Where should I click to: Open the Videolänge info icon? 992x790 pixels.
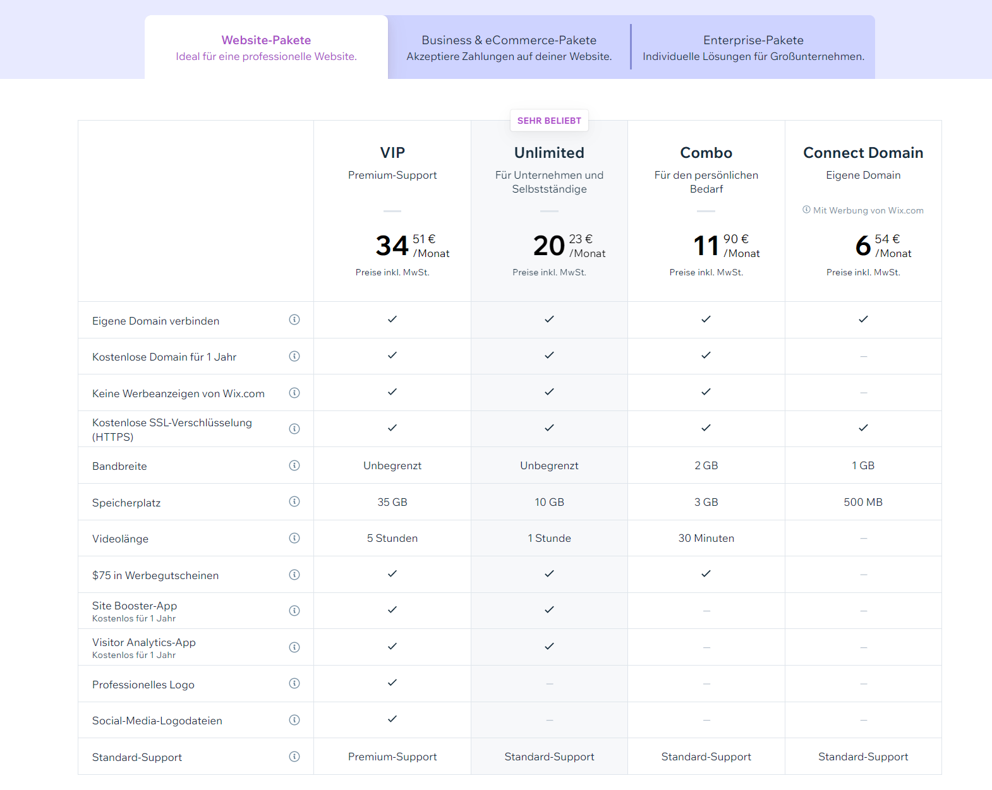click(x=294, y=538)
